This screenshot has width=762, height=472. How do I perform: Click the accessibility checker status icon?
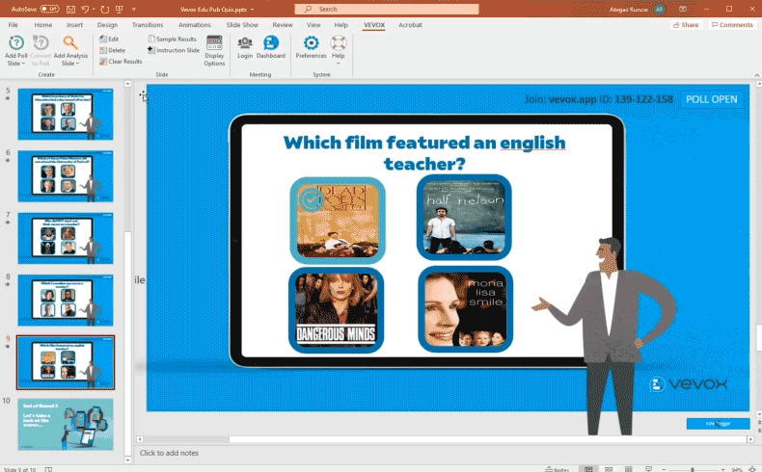(48, 469)
